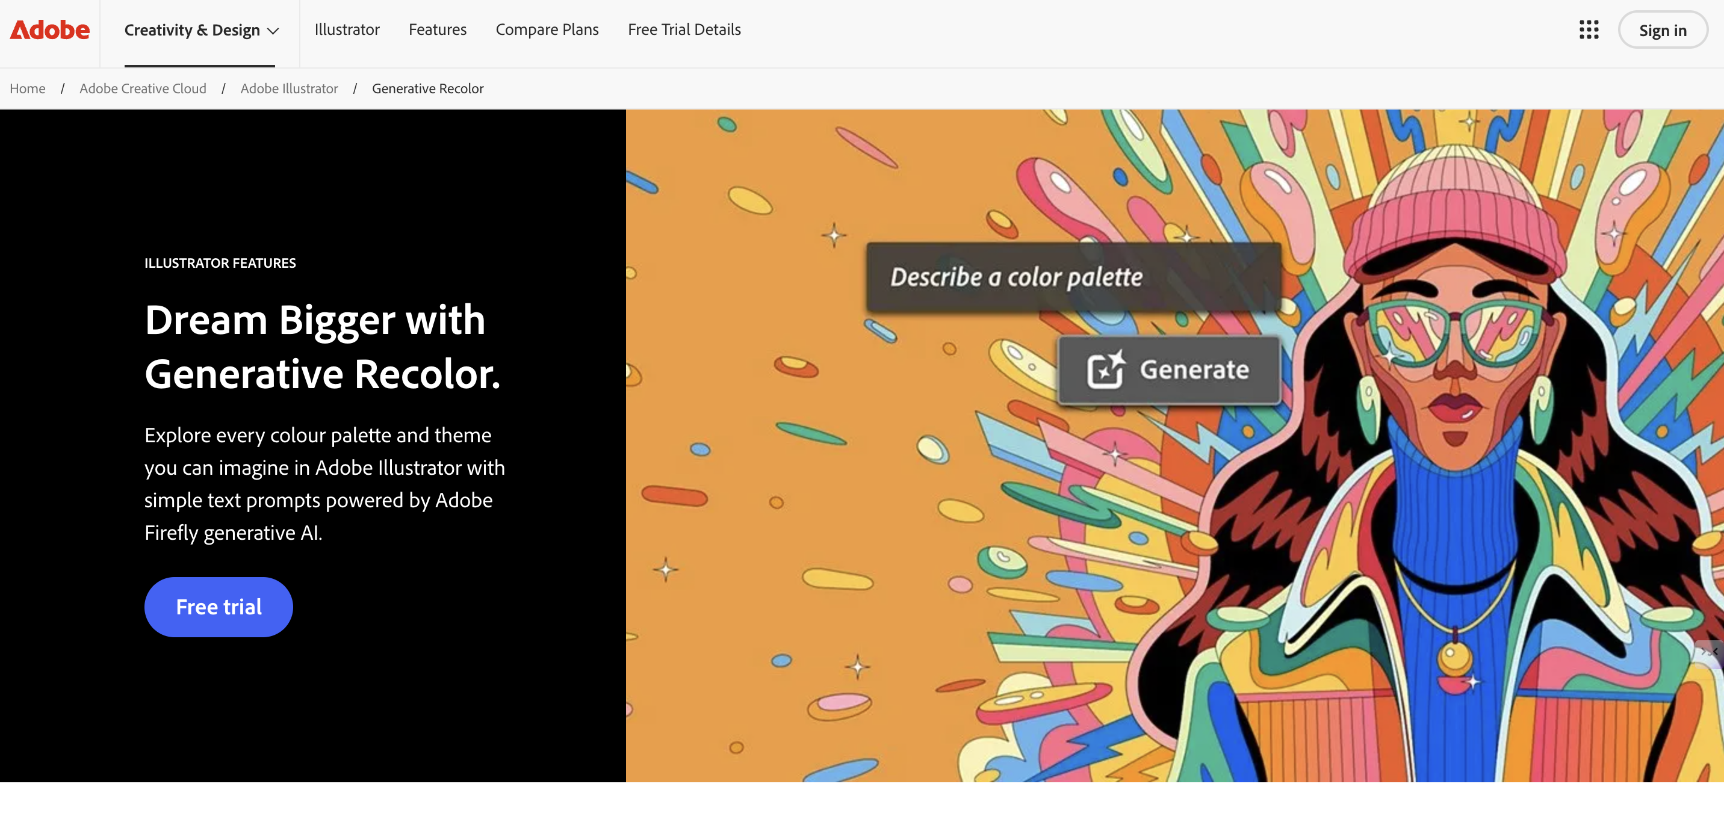The image size is (1724, 828).
Task: Click the Adobe logo
Action: [x=49, y=30]
